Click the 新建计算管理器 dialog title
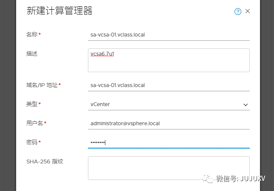 tap(59, 11)
